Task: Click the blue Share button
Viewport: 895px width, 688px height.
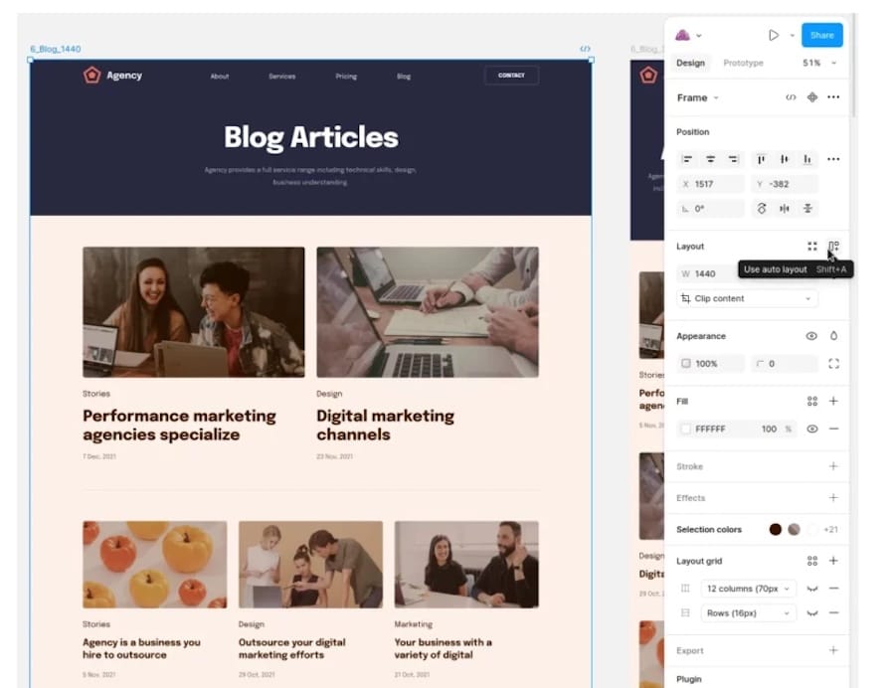Action: point(821,34)
